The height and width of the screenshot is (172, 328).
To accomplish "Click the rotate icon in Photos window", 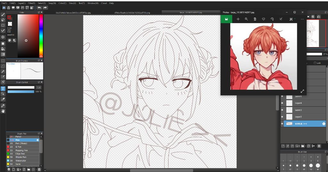I will click(272, 19).
